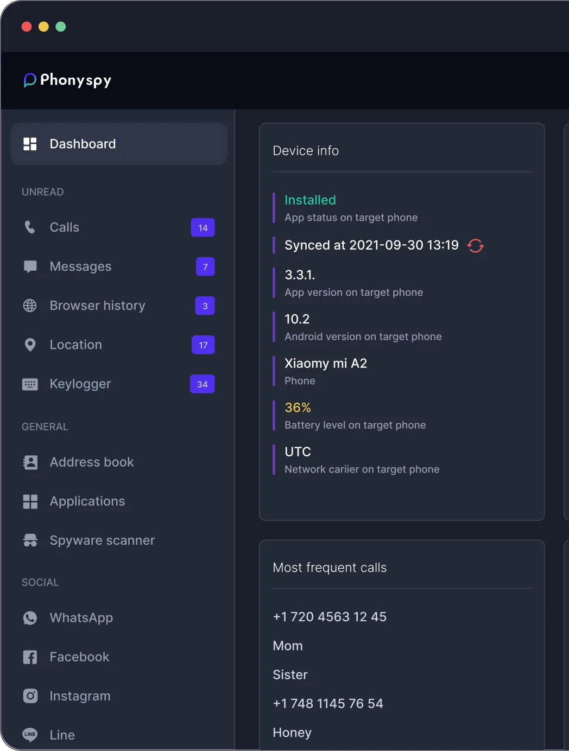
Task: Trigger sync with the refresh icon
Action: pyautogui.click(x=475, y=245)
